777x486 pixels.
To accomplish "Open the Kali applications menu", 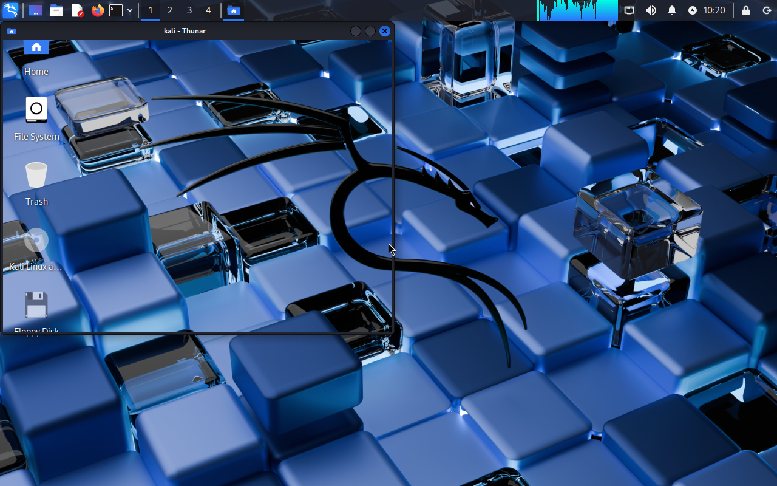I will point(10,10).
